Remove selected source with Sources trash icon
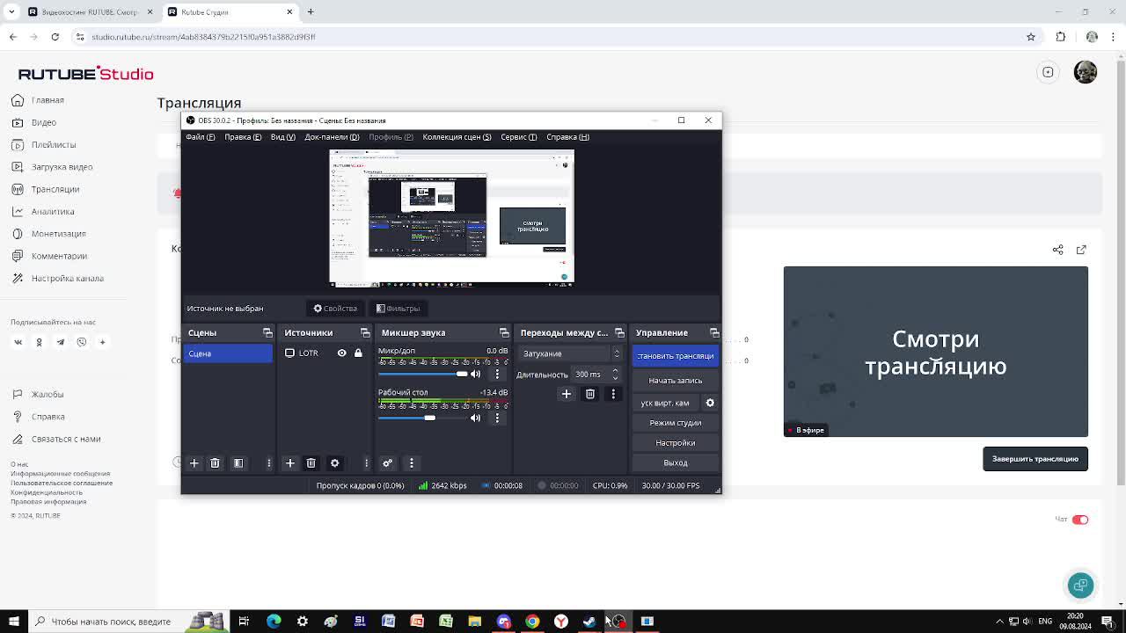The image size is (1126, 633). pyautogui.click(x=311, y=463)
